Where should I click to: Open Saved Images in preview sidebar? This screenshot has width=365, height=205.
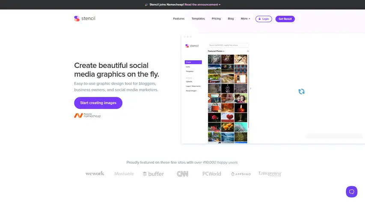(191, 91)
